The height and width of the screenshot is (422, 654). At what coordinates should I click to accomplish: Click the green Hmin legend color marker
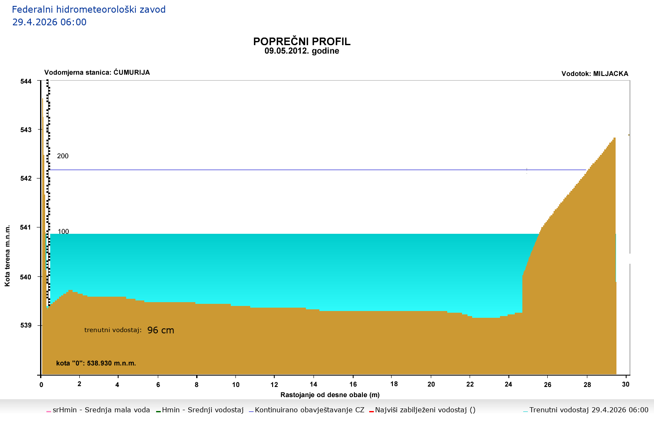pyautogui.click(x=158, y=411)
